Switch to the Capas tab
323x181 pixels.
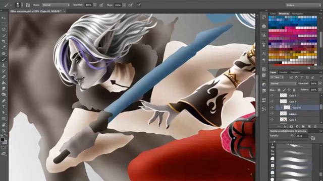[273, 72]
